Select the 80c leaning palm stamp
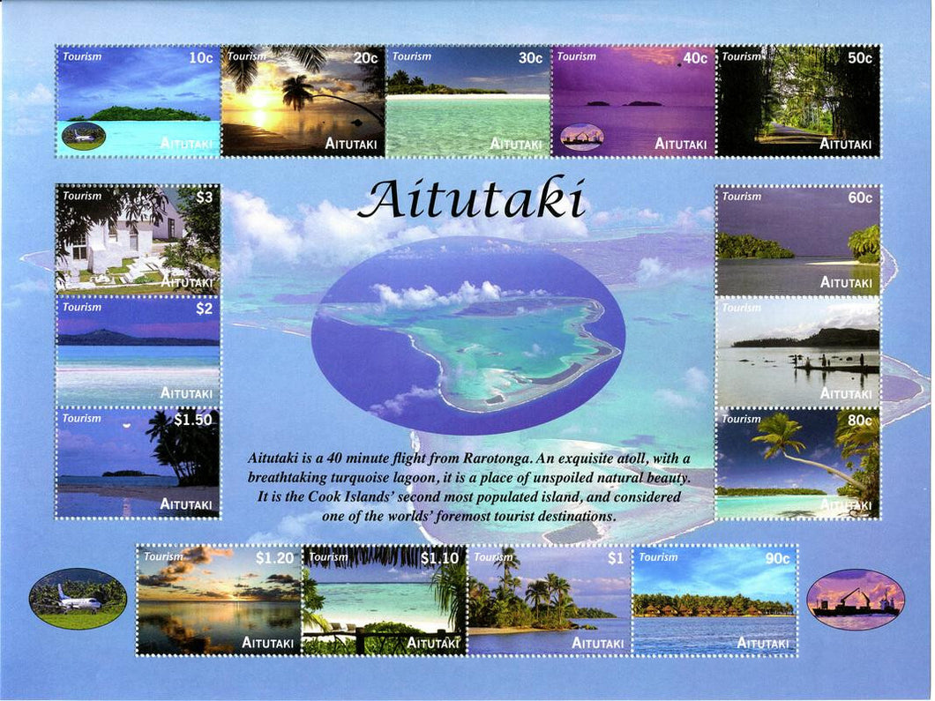The image size is (935, 701). pos(797,463)
